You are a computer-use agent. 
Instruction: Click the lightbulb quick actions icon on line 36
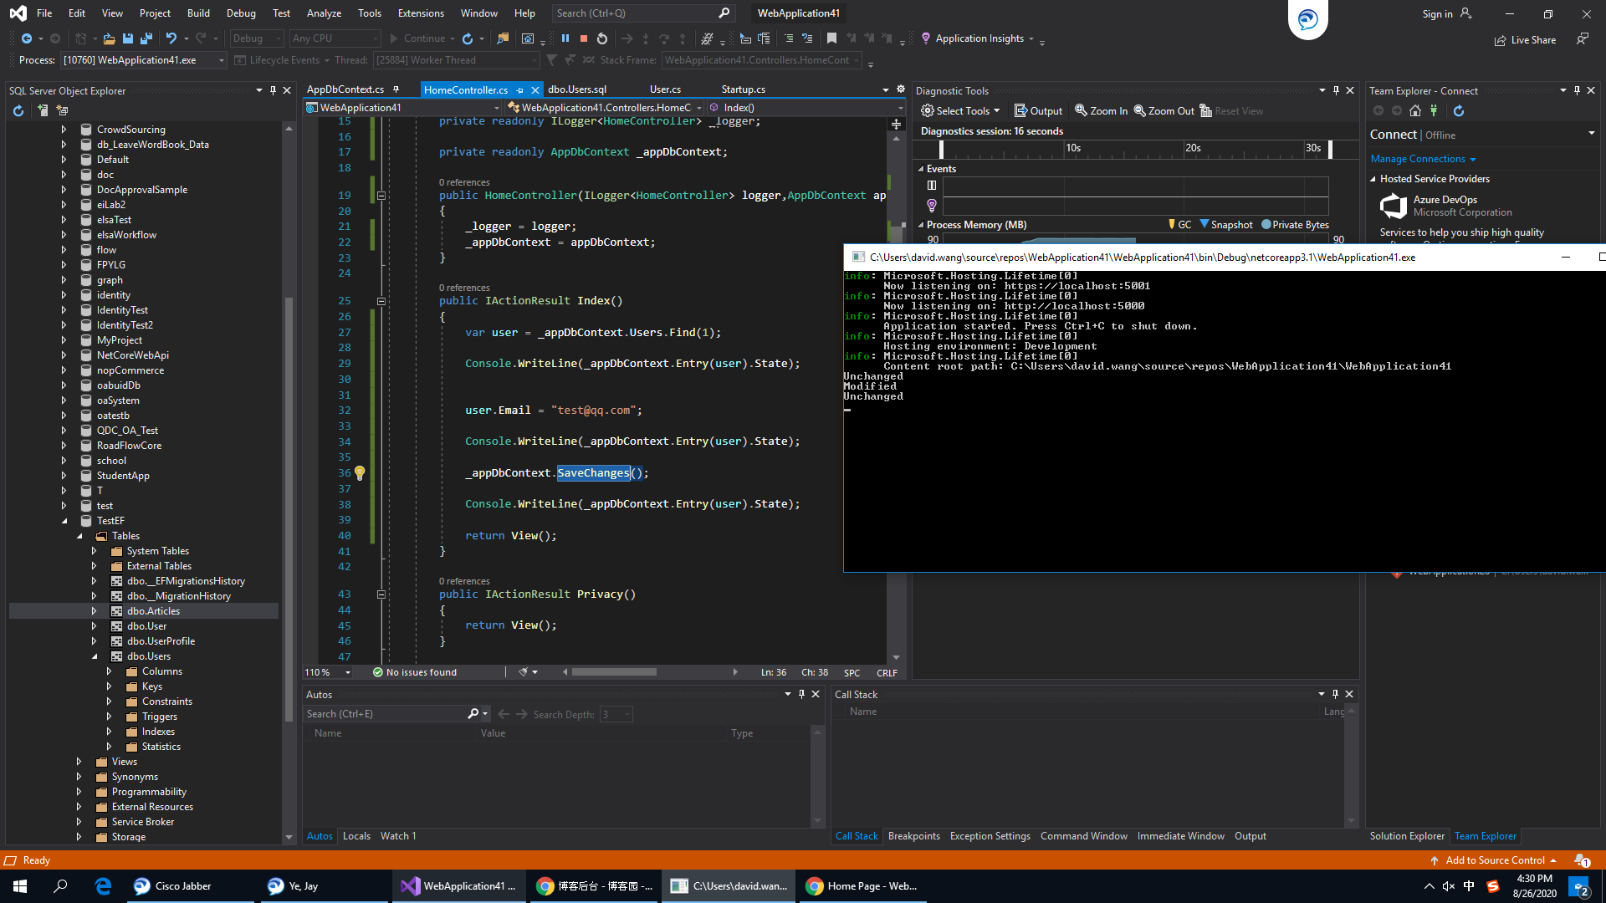[360, 472]
